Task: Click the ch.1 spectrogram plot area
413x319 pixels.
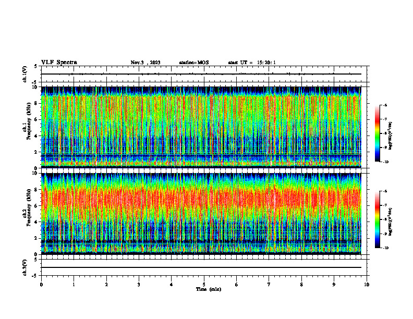Action: tap(201, 127)
